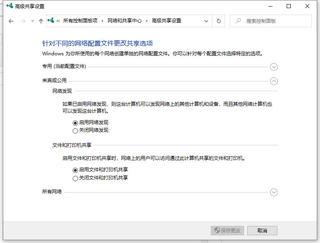Close the 高级共享设置 window
This screenshot has width=320, height=243.
tap(307, 6)
